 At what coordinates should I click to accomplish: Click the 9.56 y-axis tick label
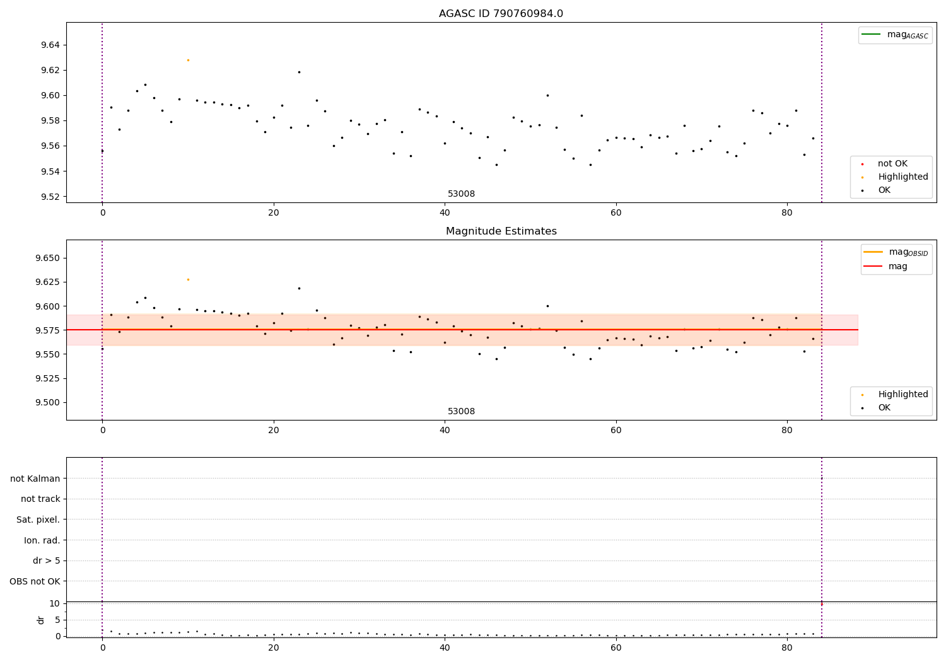[50, 146]
